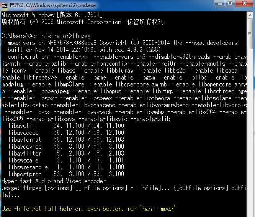This screenshot has width=255, height=217.
Task: Click the 'usage: ffmpeg [options]' line
Action: pos(124,188)
